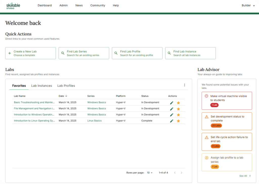
Task: Click edit pencil for Introduction to Windows lab
Action: (171, 115)
